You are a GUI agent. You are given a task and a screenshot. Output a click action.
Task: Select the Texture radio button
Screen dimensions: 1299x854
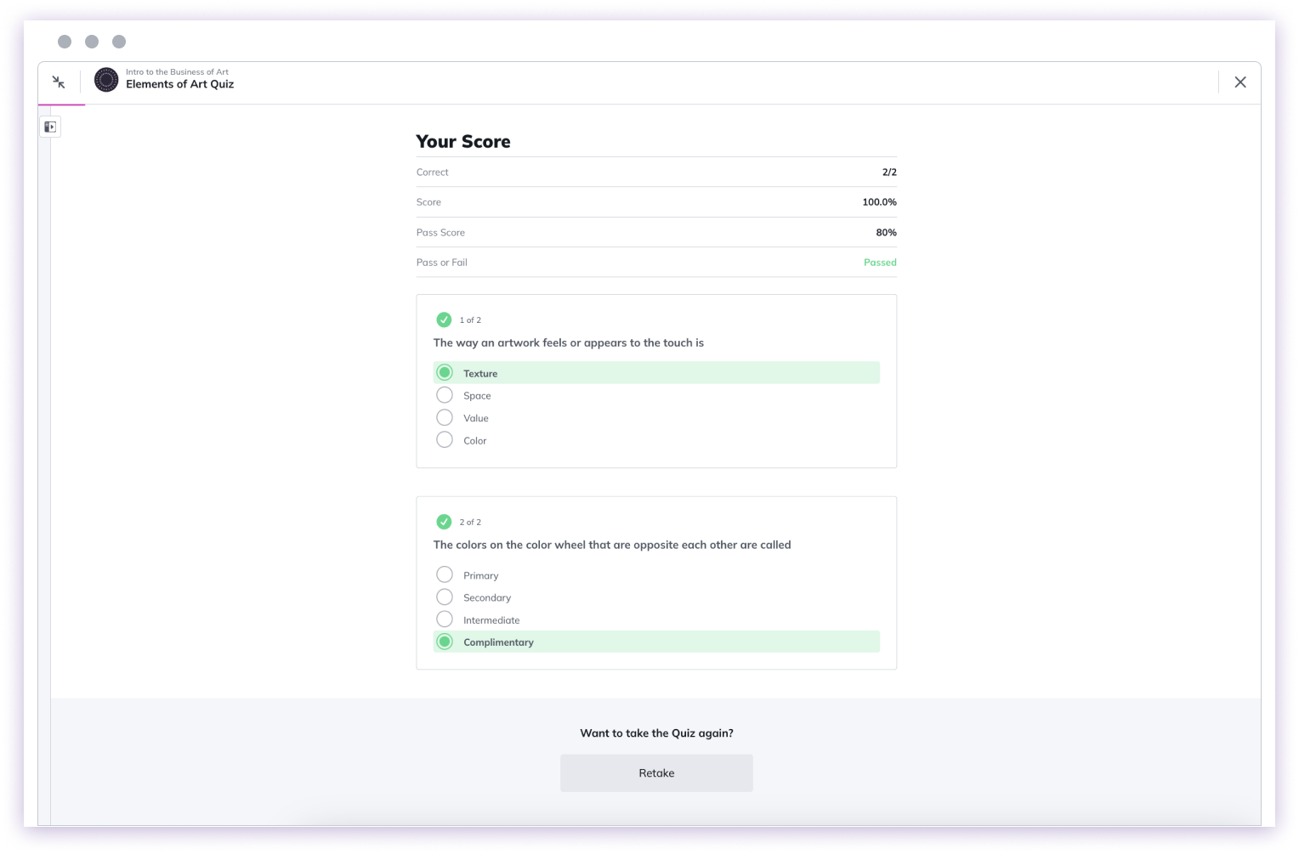pyautogui.click(x=445, y=372)
